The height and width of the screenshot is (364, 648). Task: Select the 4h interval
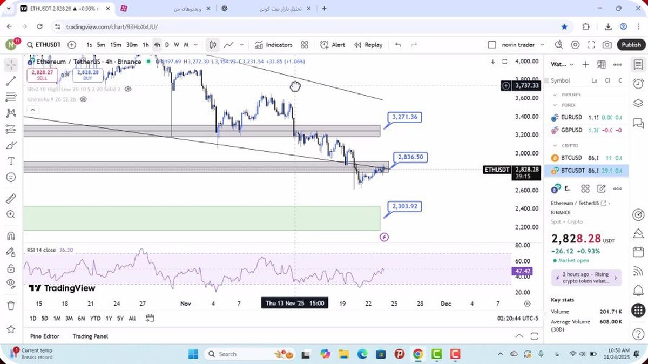pyautogui.click(x=157, y=45)
